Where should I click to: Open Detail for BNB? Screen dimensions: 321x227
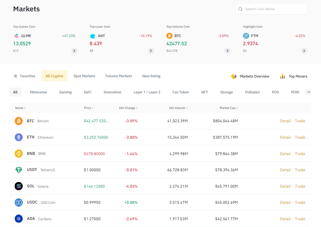[x=285, y=154]
